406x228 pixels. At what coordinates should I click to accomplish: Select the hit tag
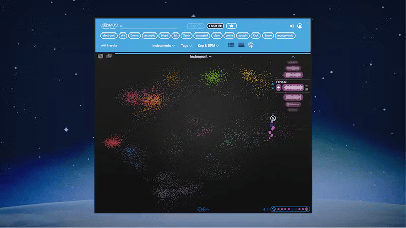pyautogui.click(x=176, y=36)
